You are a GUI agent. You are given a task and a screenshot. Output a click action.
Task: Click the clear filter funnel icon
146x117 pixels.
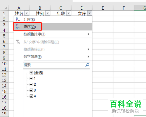pos(18,42)
